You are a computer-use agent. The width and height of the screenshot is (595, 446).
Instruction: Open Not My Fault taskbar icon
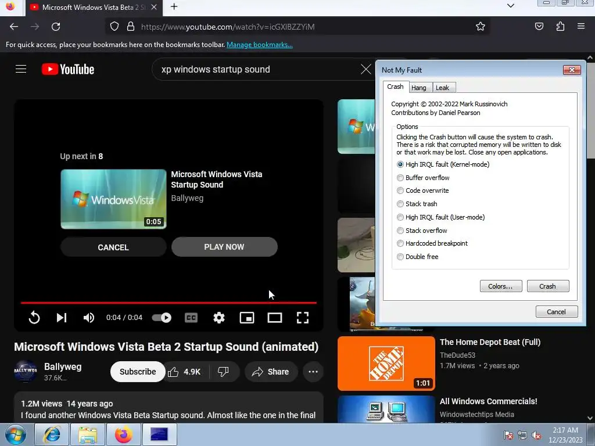tap(159, 434)
